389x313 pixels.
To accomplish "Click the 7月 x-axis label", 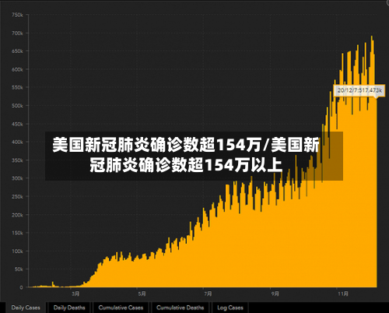I will [x=208, y=294].
